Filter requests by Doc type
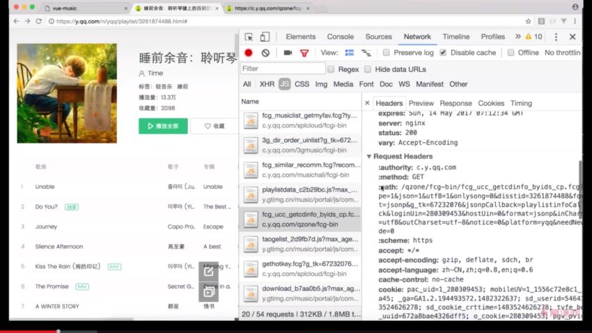Screen dimensions: 592x333 pyautogui.click(x=386, y=84)
